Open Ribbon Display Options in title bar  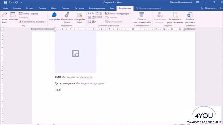[198, 2]
